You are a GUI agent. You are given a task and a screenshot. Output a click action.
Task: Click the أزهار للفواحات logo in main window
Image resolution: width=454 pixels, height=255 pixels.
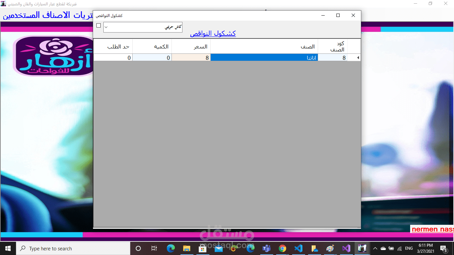(53, 56)
